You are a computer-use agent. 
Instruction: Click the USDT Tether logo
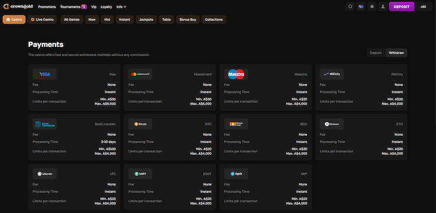point(140,174)
